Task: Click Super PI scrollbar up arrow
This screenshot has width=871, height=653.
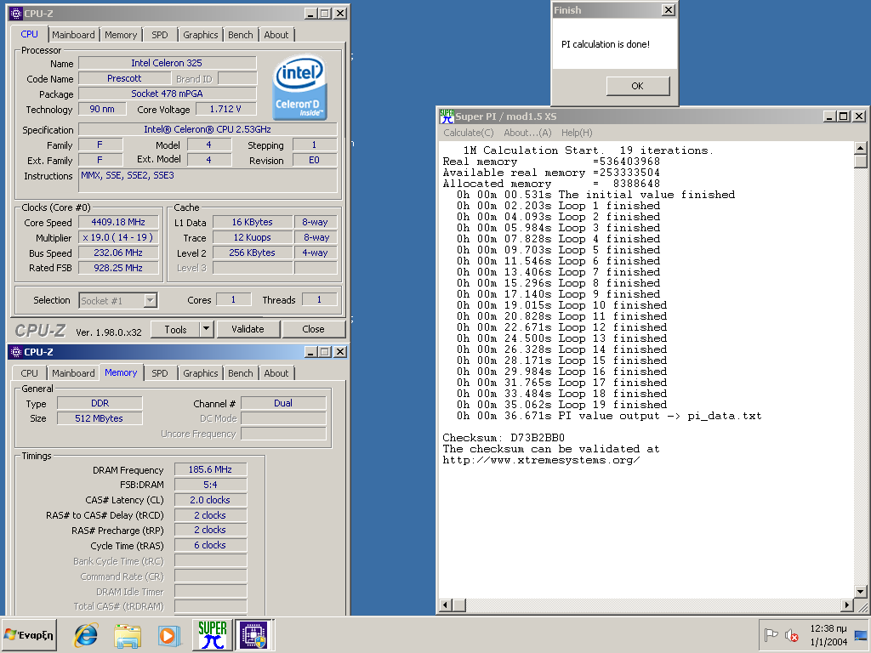Action: point(860,148)
